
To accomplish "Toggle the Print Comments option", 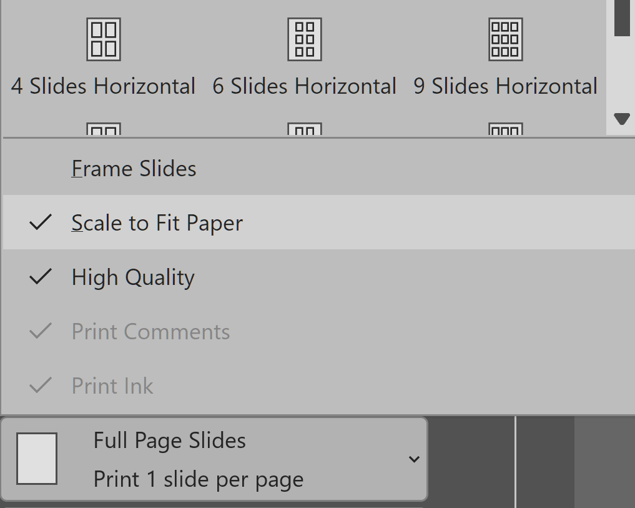I will click(x=150, y=332).
